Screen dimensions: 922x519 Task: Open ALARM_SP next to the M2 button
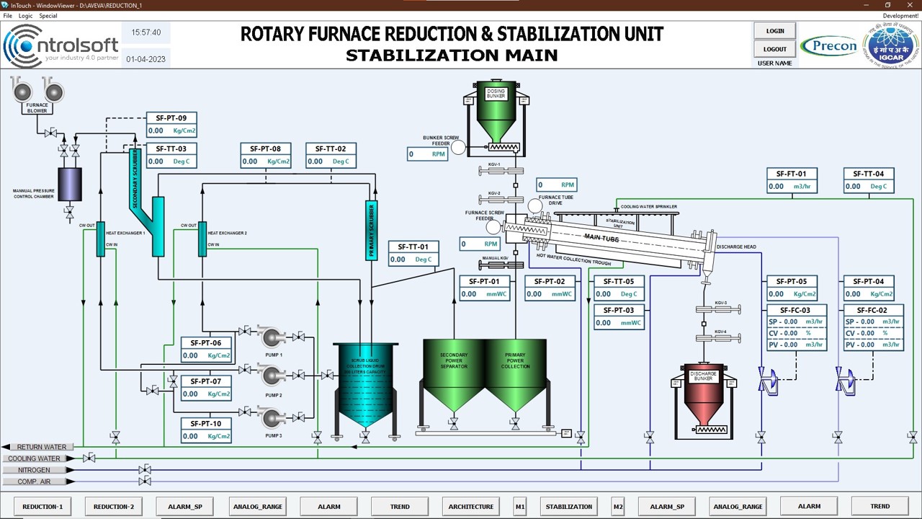[x=667, y=507]
